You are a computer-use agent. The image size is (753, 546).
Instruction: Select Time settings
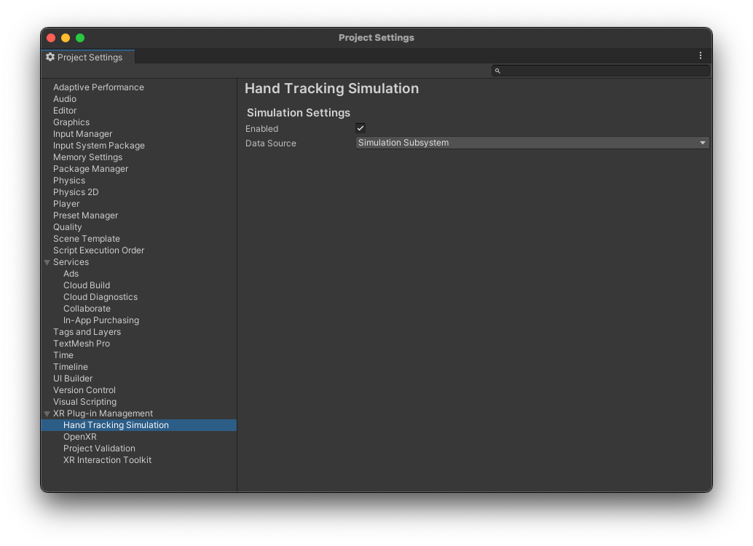pyautogui.click(x=63, y=355)
